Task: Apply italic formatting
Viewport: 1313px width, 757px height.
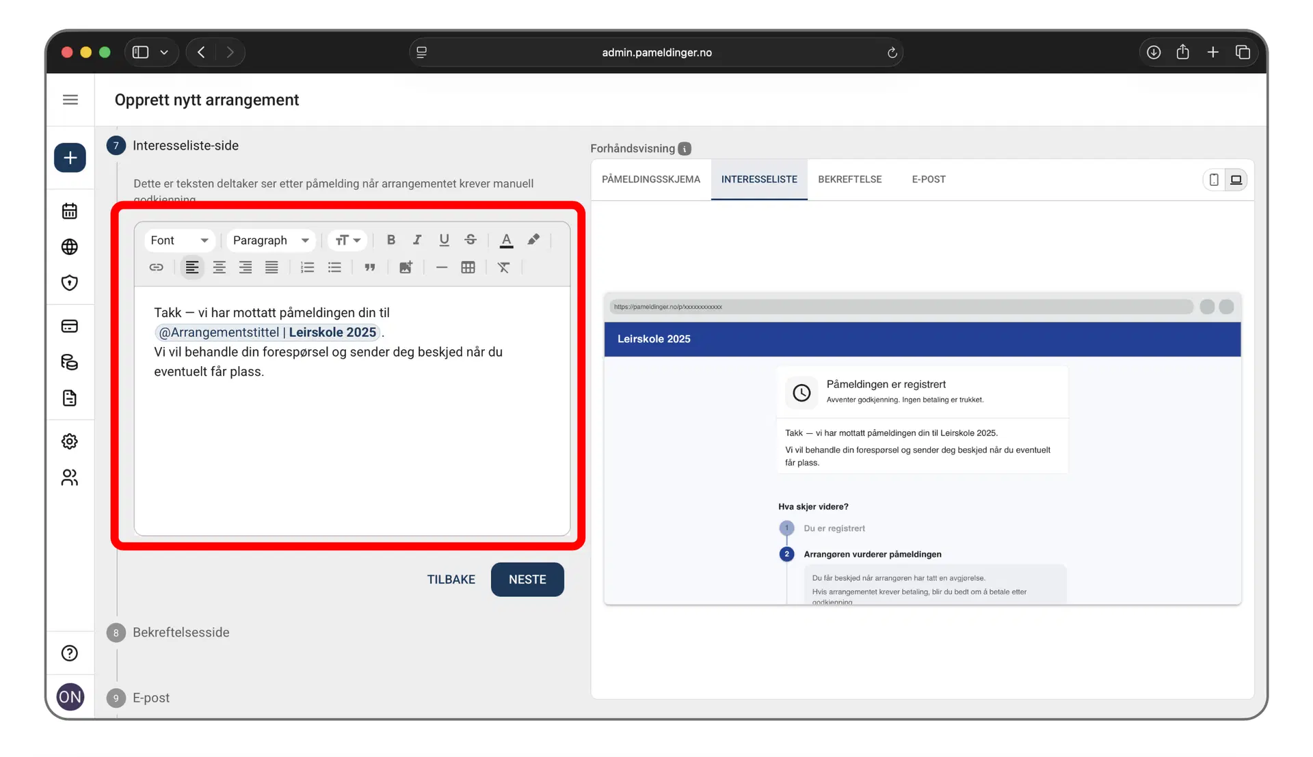Action: [x=417, y=240]
